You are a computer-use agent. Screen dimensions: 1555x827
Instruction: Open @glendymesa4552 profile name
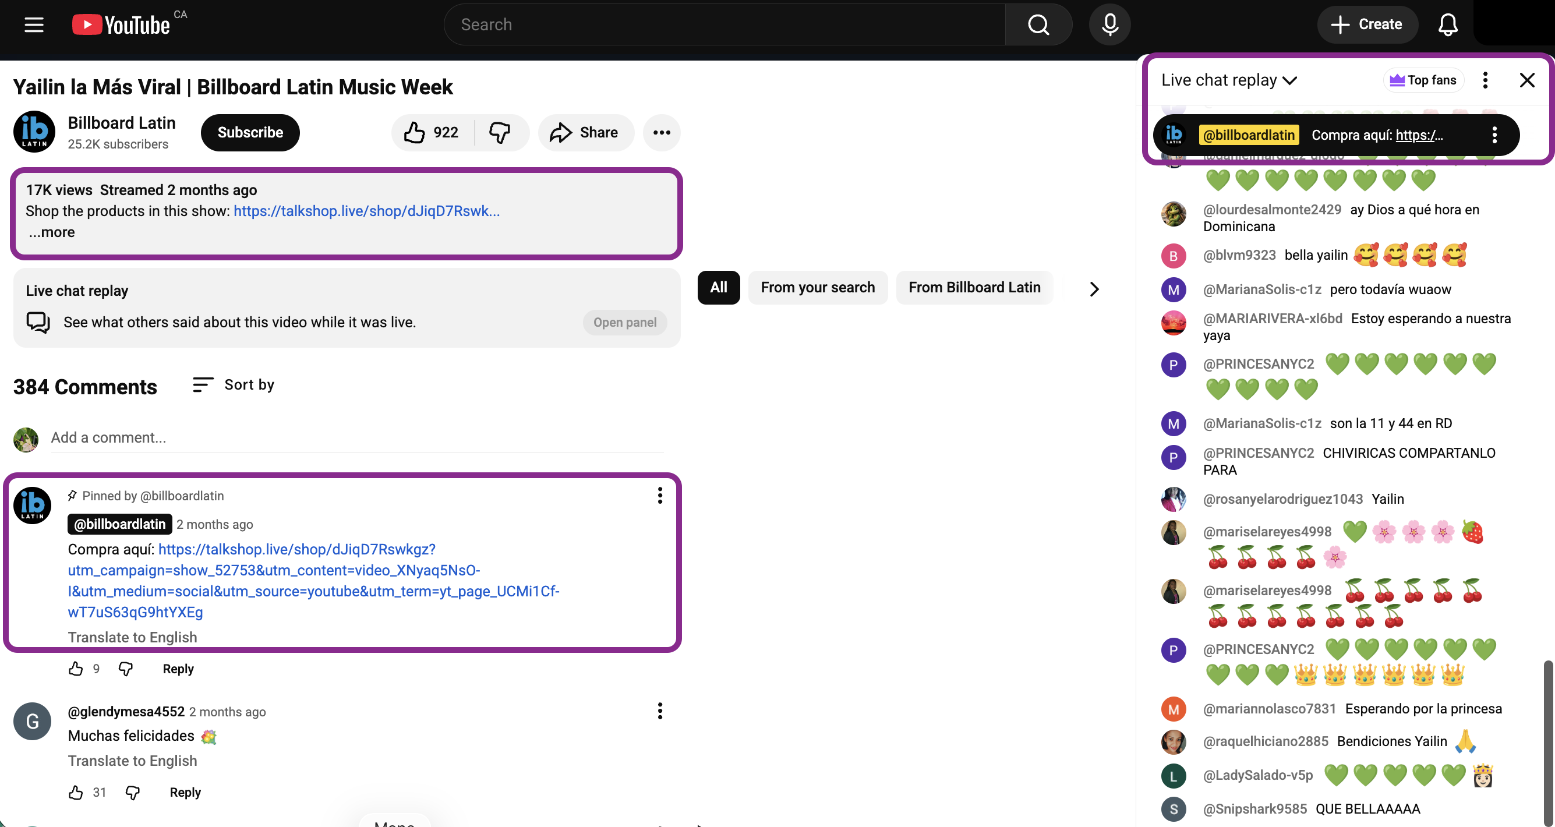pyautogui.click(x=126, y=712)
